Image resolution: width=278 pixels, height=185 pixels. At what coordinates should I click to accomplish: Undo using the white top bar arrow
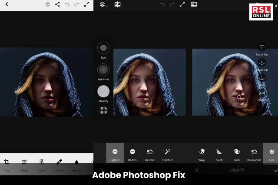pos(67,4)
